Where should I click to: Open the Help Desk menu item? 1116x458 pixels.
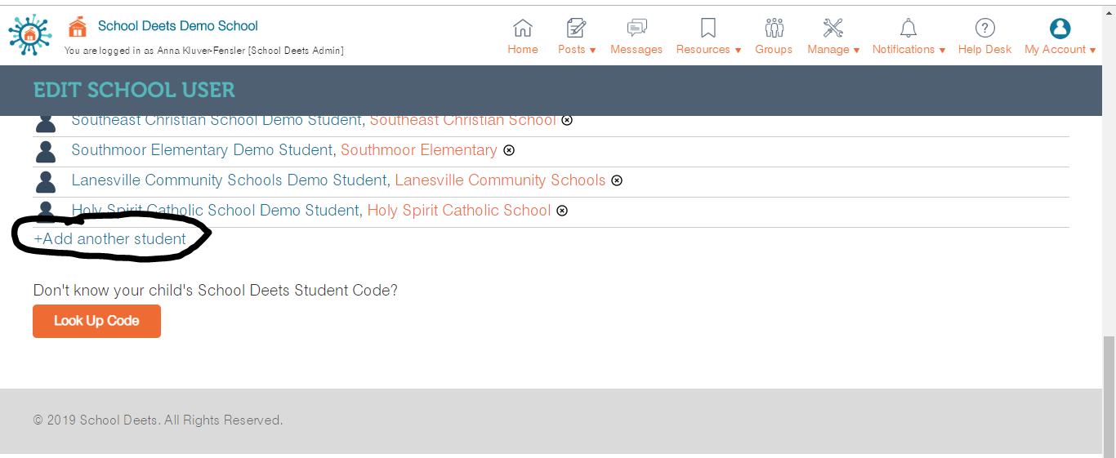pos(985,49)
